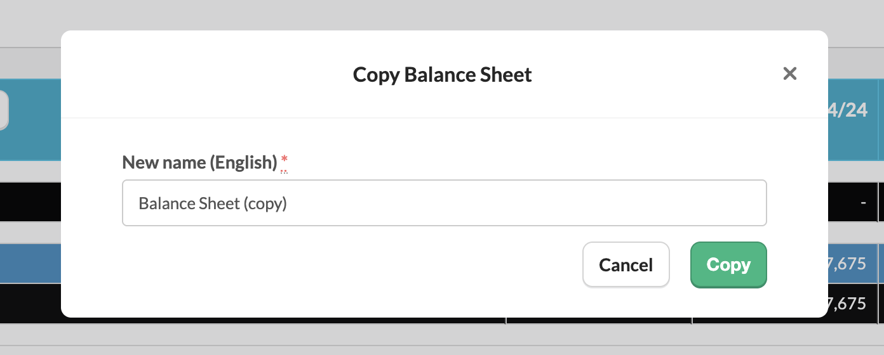Close the Copy Balance Sheet dialog
The height and width of the screenshot is (355, 884).
click(789, 74)
